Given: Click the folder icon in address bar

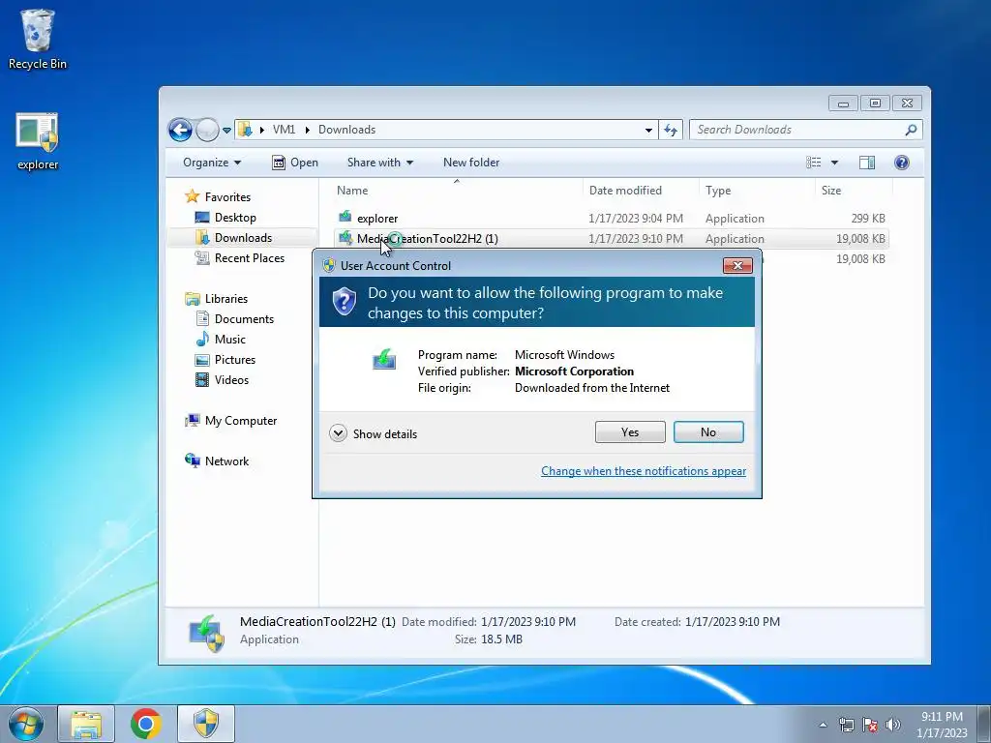Looking at the screenshot, I should 245,130.
